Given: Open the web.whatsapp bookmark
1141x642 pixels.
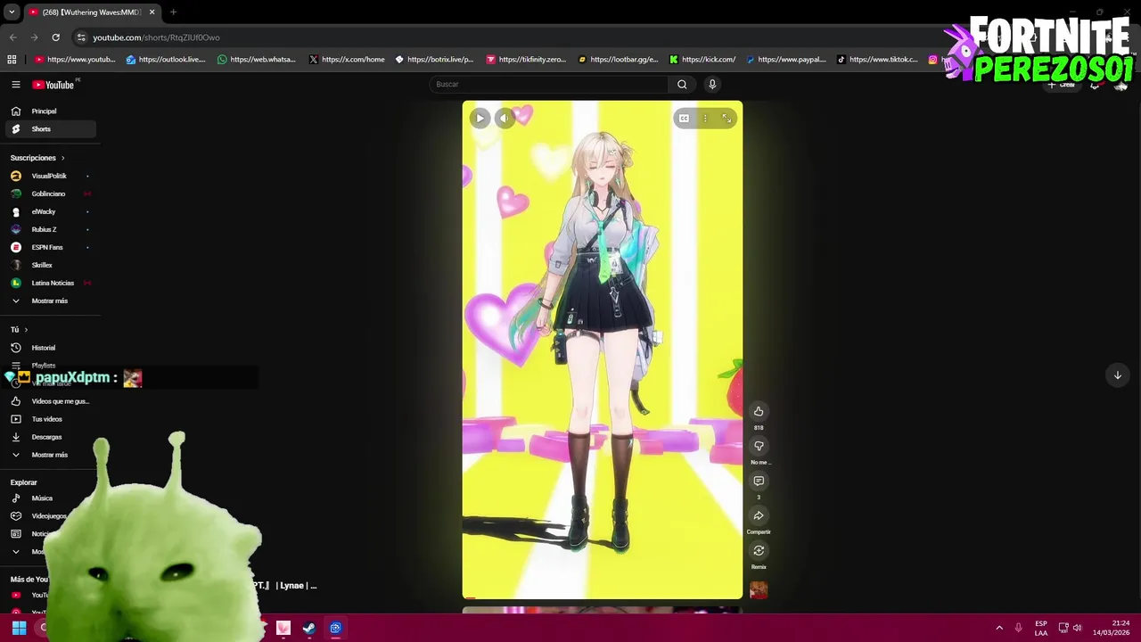Looking at the screenshot, I should click(257, 60).
